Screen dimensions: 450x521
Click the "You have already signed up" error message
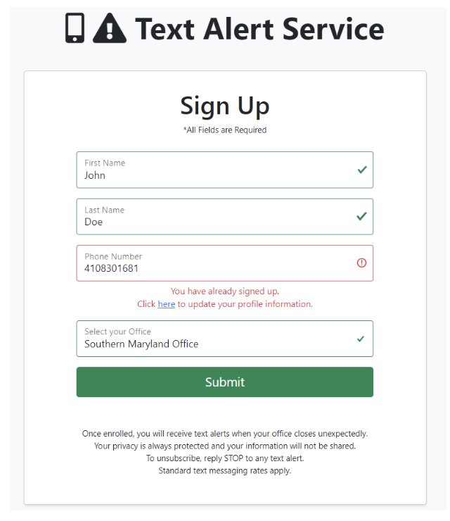pos(225,291)
